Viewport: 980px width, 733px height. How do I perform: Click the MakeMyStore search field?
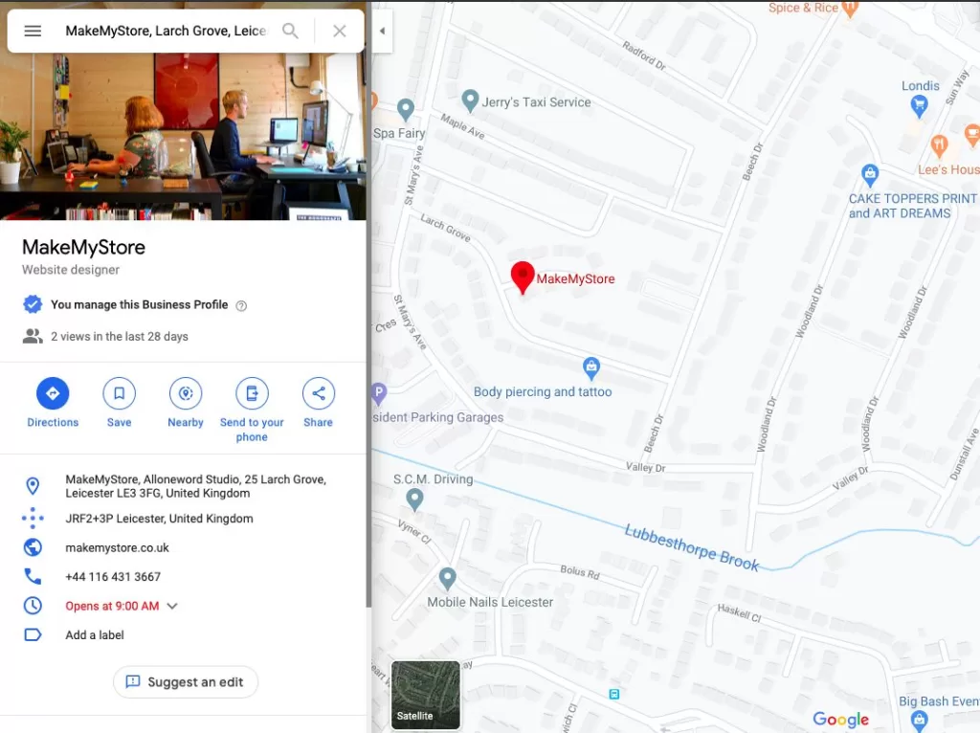(167, 31)
